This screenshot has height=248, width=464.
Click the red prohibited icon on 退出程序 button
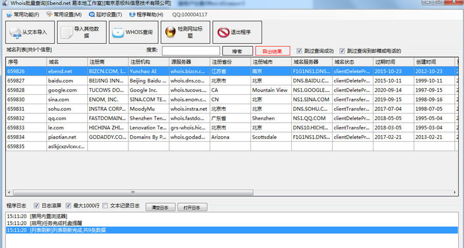coord(223,32)
